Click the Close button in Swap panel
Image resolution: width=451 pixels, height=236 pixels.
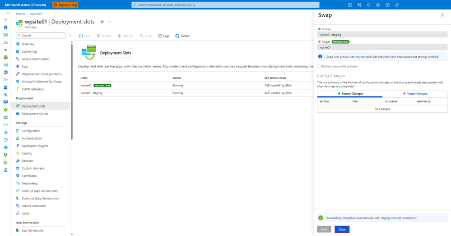342,229
